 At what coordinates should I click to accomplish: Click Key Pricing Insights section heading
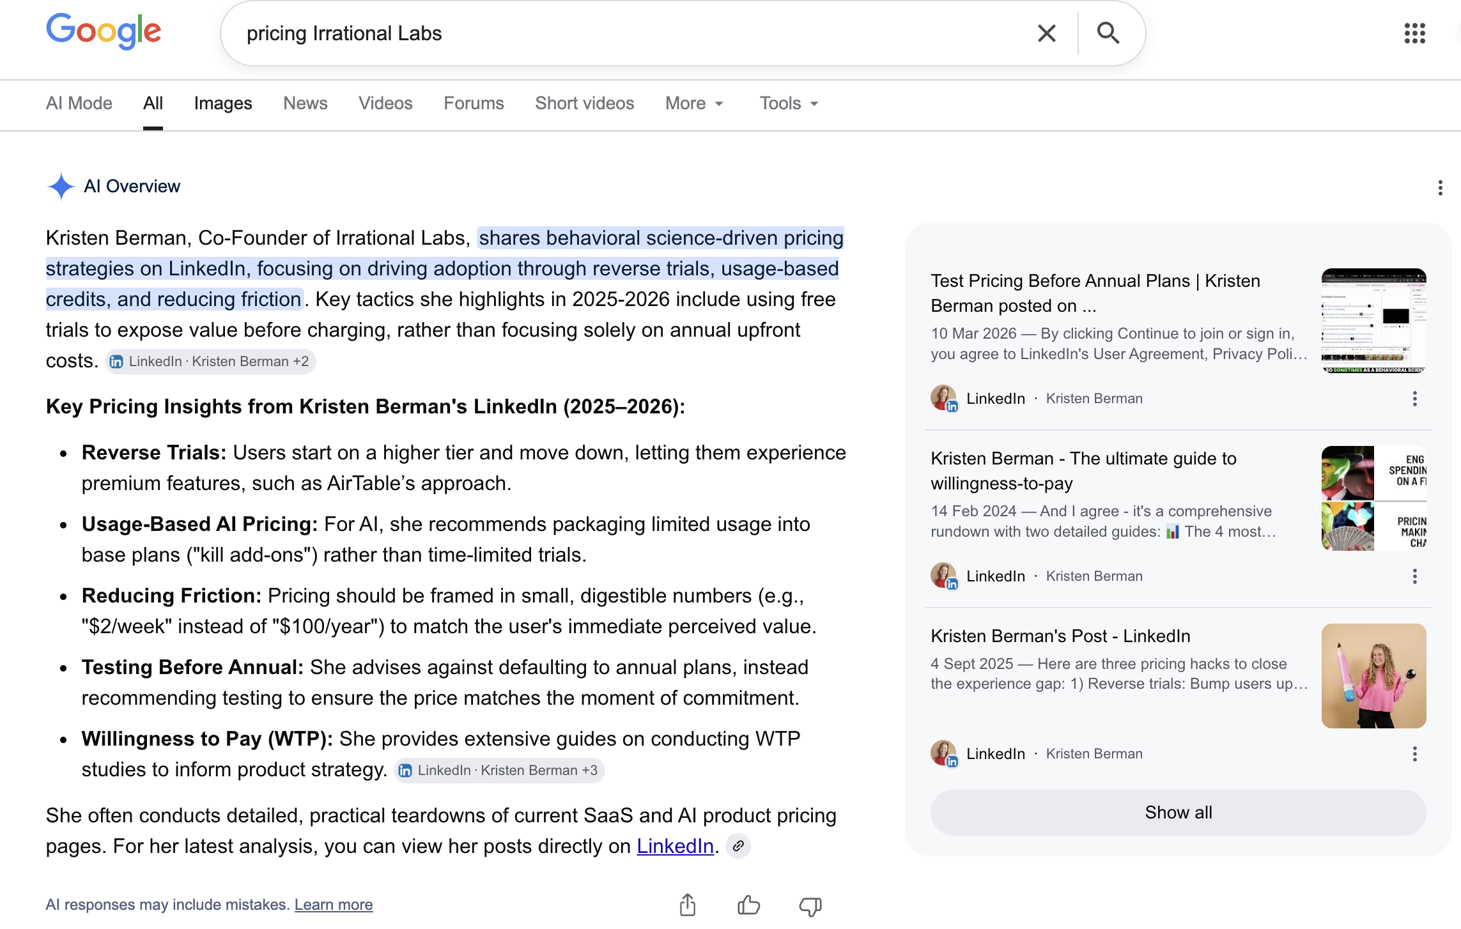point(366,406)
